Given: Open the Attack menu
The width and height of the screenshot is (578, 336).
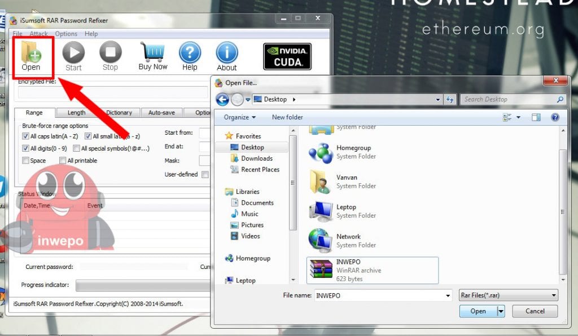Looking at the screenshot, I should 39,33.
